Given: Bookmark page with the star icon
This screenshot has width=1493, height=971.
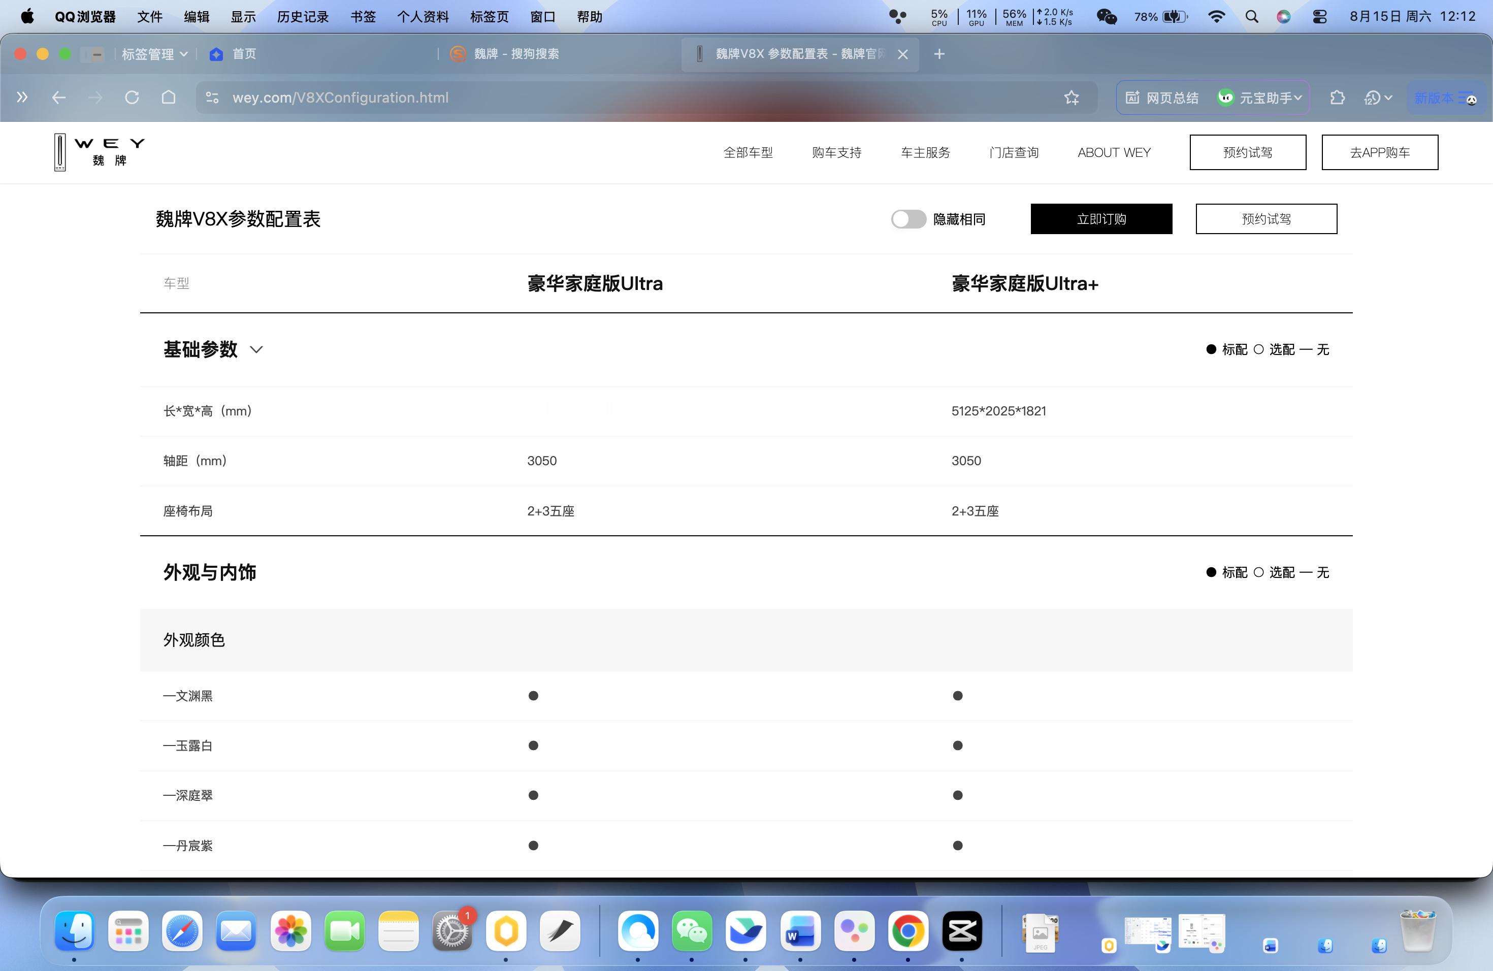Looking at the screenshot, I should coord(1072,97).
